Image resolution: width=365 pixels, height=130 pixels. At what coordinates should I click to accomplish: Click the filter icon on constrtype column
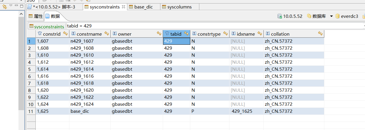tap(226, 34)
